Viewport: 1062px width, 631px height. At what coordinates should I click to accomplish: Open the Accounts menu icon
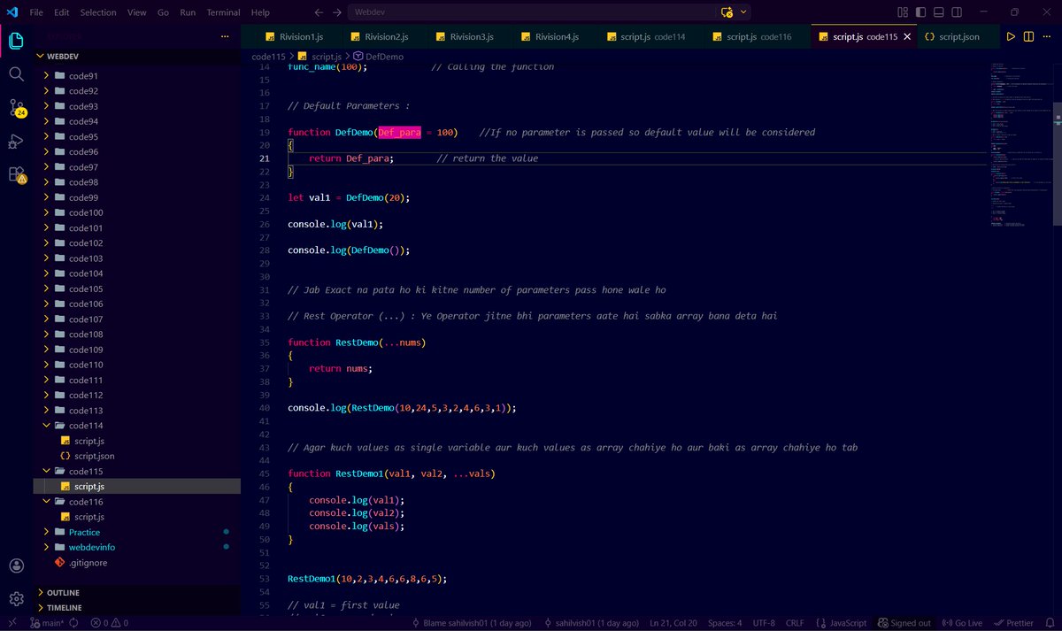tap(16, 566)
